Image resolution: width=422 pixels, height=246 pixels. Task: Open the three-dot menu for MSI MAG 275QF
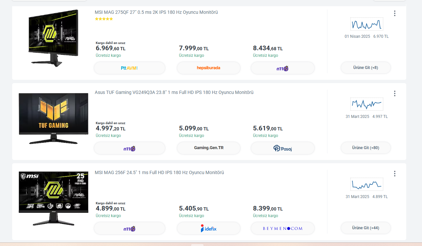pyautogui.click(x=394, y=13)
